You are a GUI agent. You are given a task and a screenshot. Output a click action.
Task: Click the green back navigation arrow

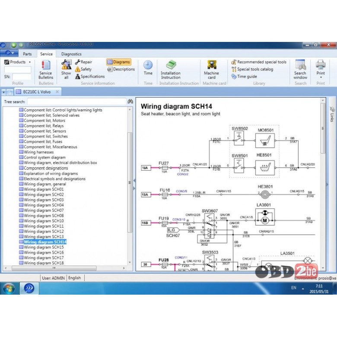click(14, 45)
